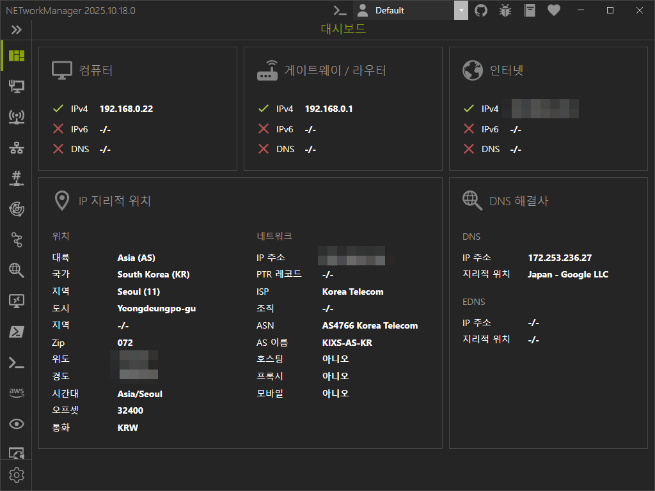655x491 pixels.
Task: Click the KRW currency value
Action: pos(128,428)
